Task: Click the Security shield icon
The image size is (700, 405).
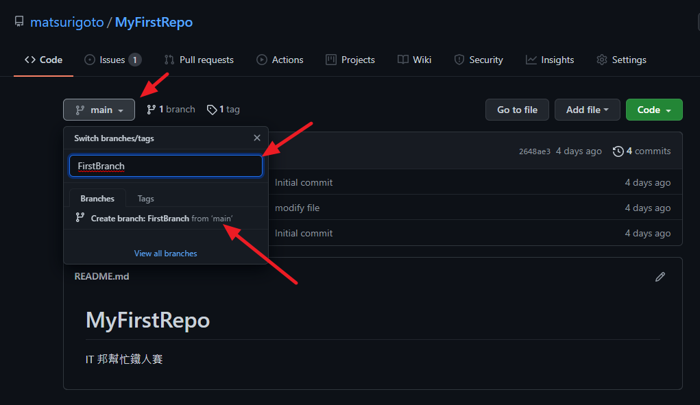Action: (459, 60)
